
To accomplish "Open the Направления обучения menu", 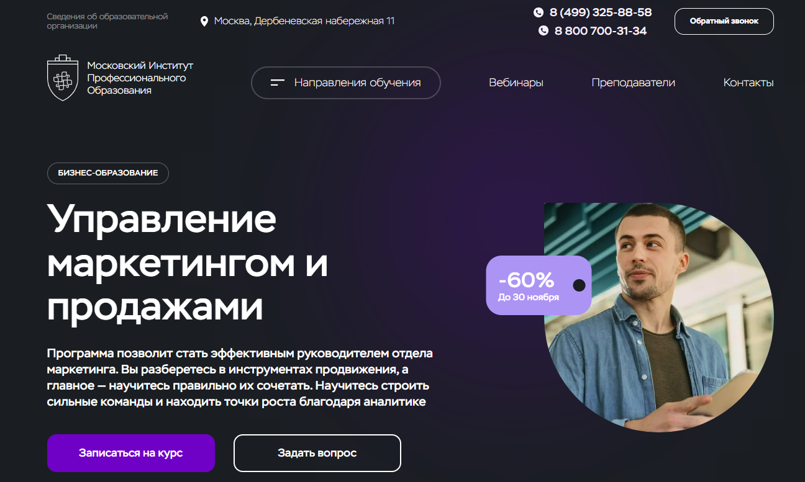I will click(345, 83).
